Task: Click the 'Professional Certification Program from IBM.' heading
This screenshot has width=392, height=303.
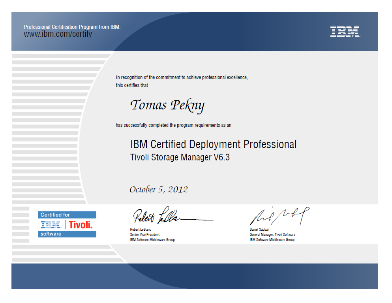Action: (72, 27)
